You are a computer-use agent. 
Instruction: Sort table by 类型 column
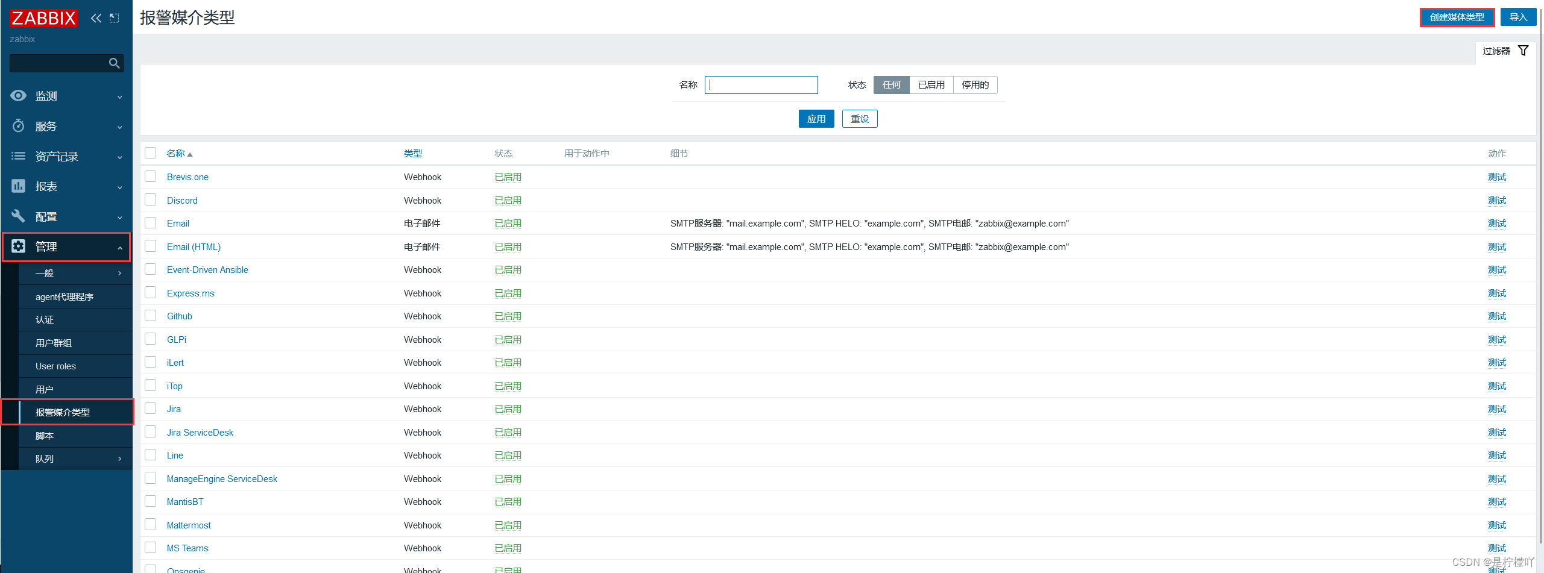(413, 154)
